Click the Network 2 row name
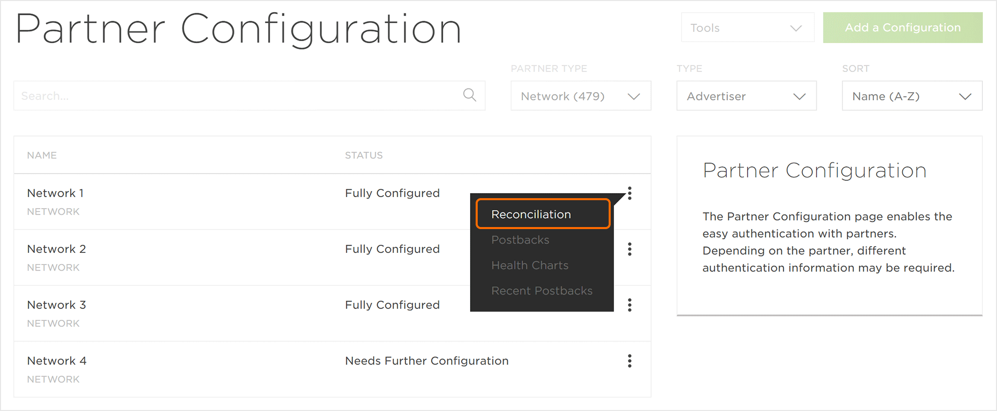 (x=56, y=249)
